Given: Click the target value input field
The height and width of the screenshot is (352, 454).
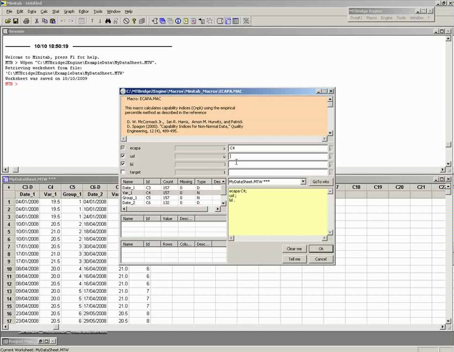Looking at the screenshot, I should click(x=278, y=172).
